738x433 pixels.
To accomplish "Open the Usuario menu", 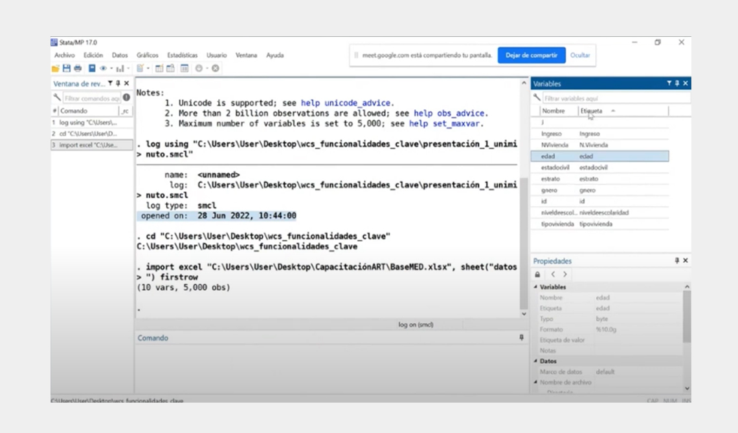I will coord(216,56).
